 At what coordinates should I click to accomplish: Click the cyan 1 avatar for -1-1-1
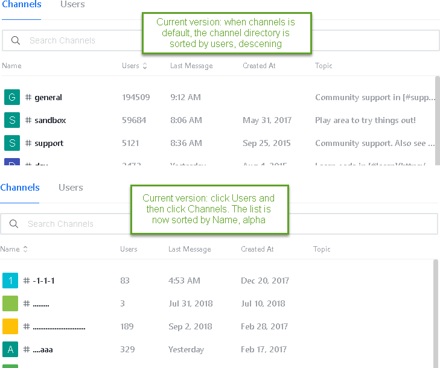(10, 281)
